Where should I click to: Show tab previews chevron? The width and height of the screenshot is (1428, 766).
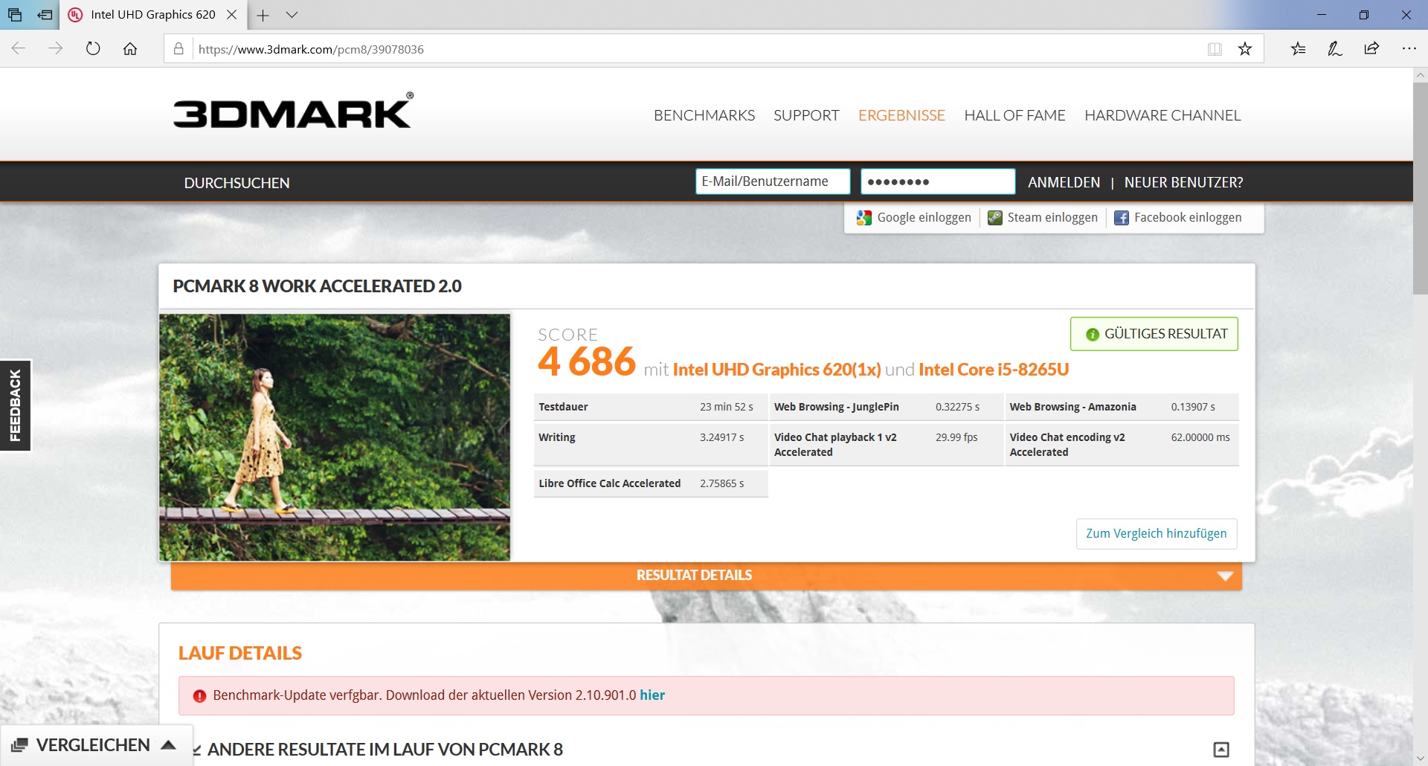(292, 15)
